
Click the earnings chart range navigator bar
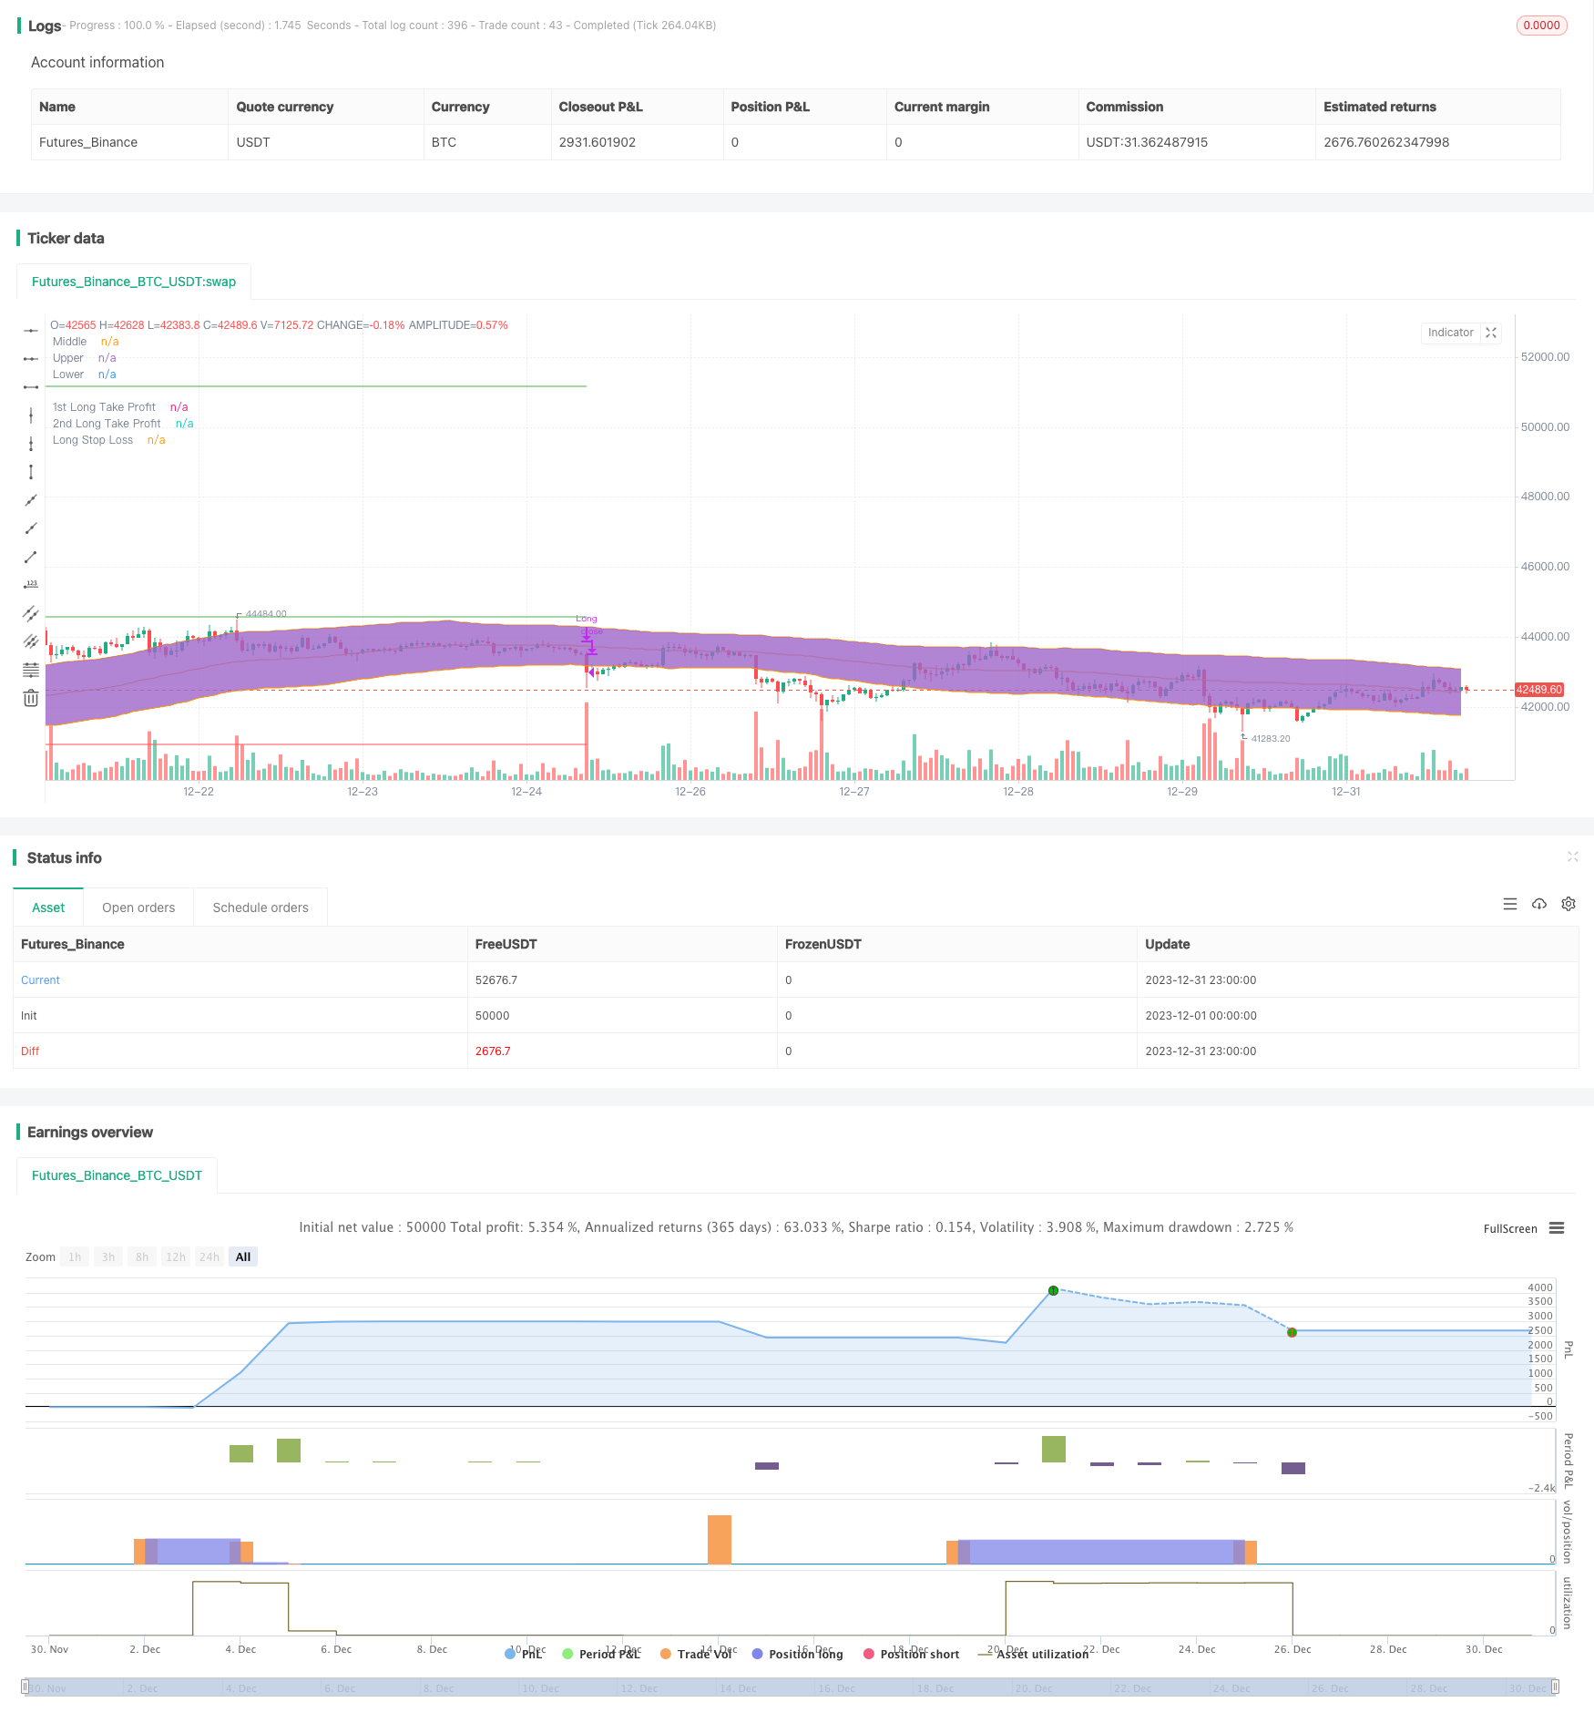click(791, 1687)
